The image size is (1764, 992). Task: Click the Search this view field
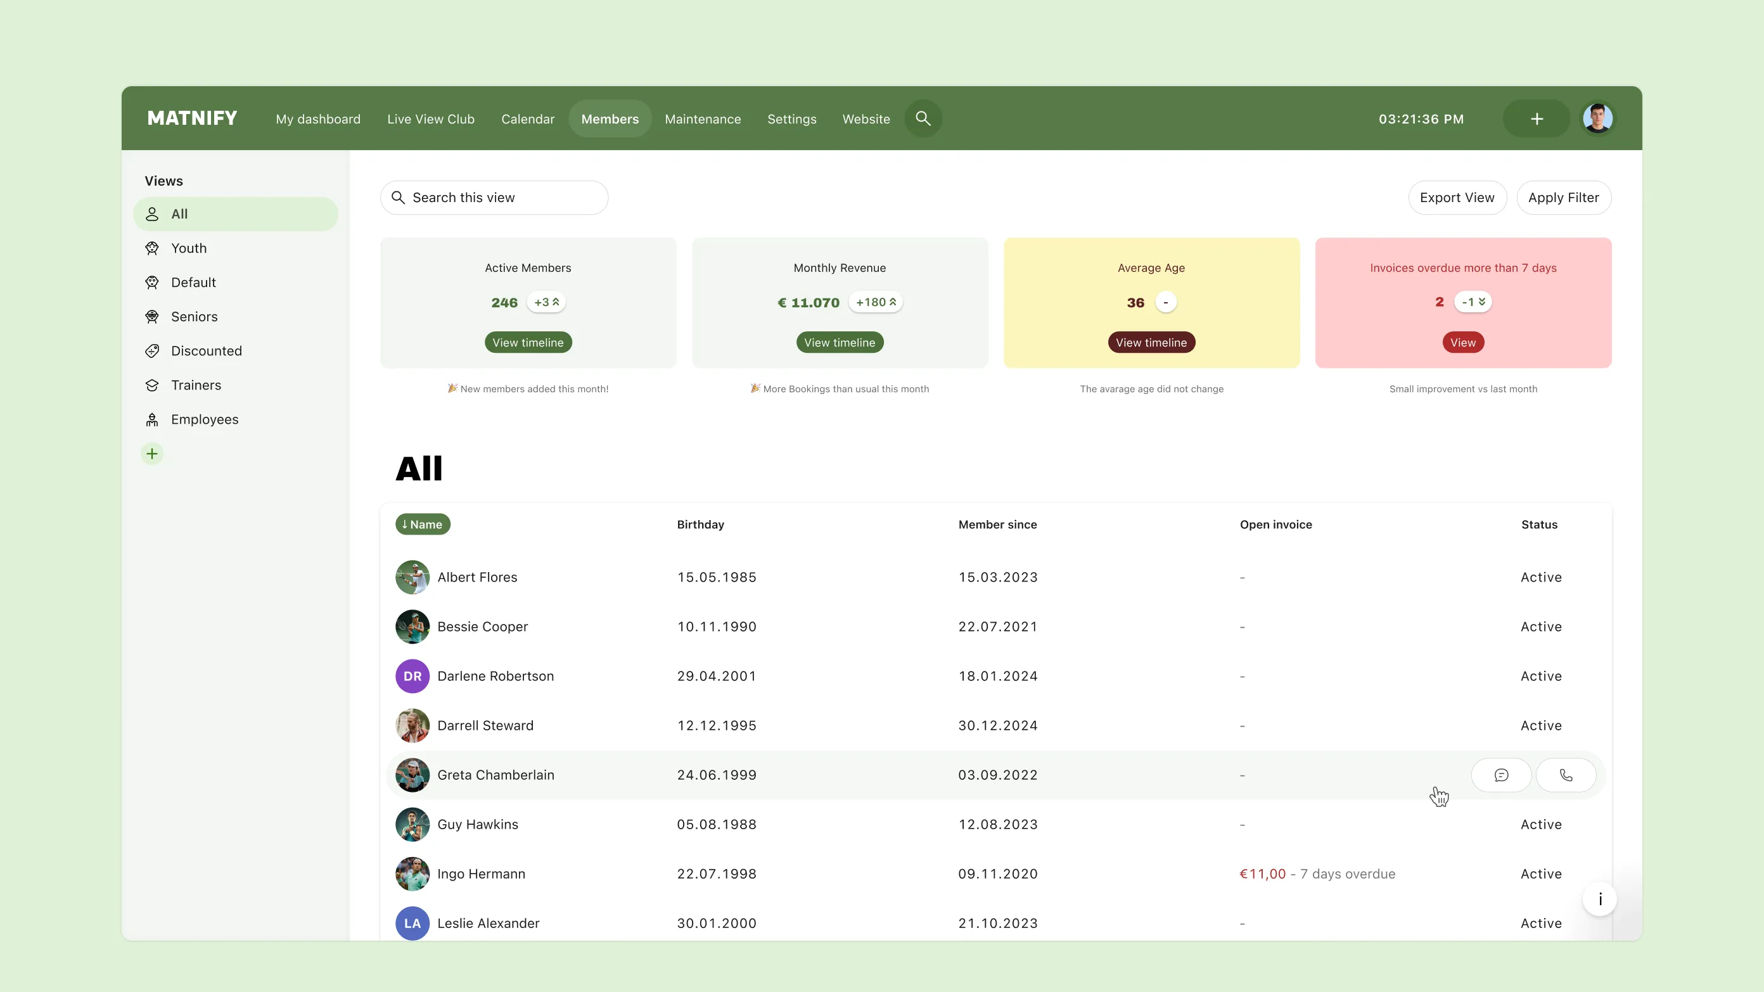tap(494, 197)
